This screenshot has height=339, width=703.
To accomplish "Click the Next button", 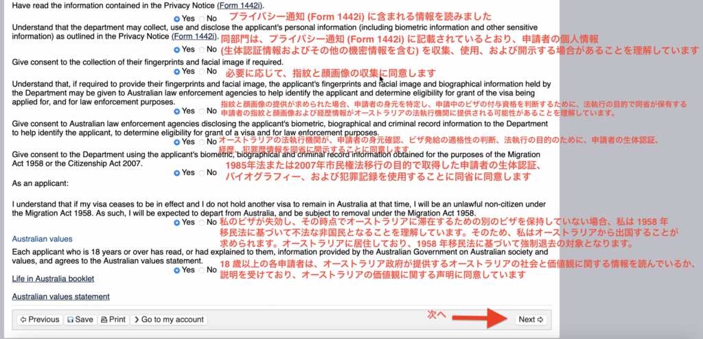I will click(531, 319).
